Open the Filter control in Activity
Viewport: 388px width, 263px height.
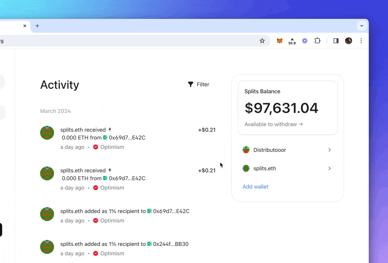tap(199, 84)
